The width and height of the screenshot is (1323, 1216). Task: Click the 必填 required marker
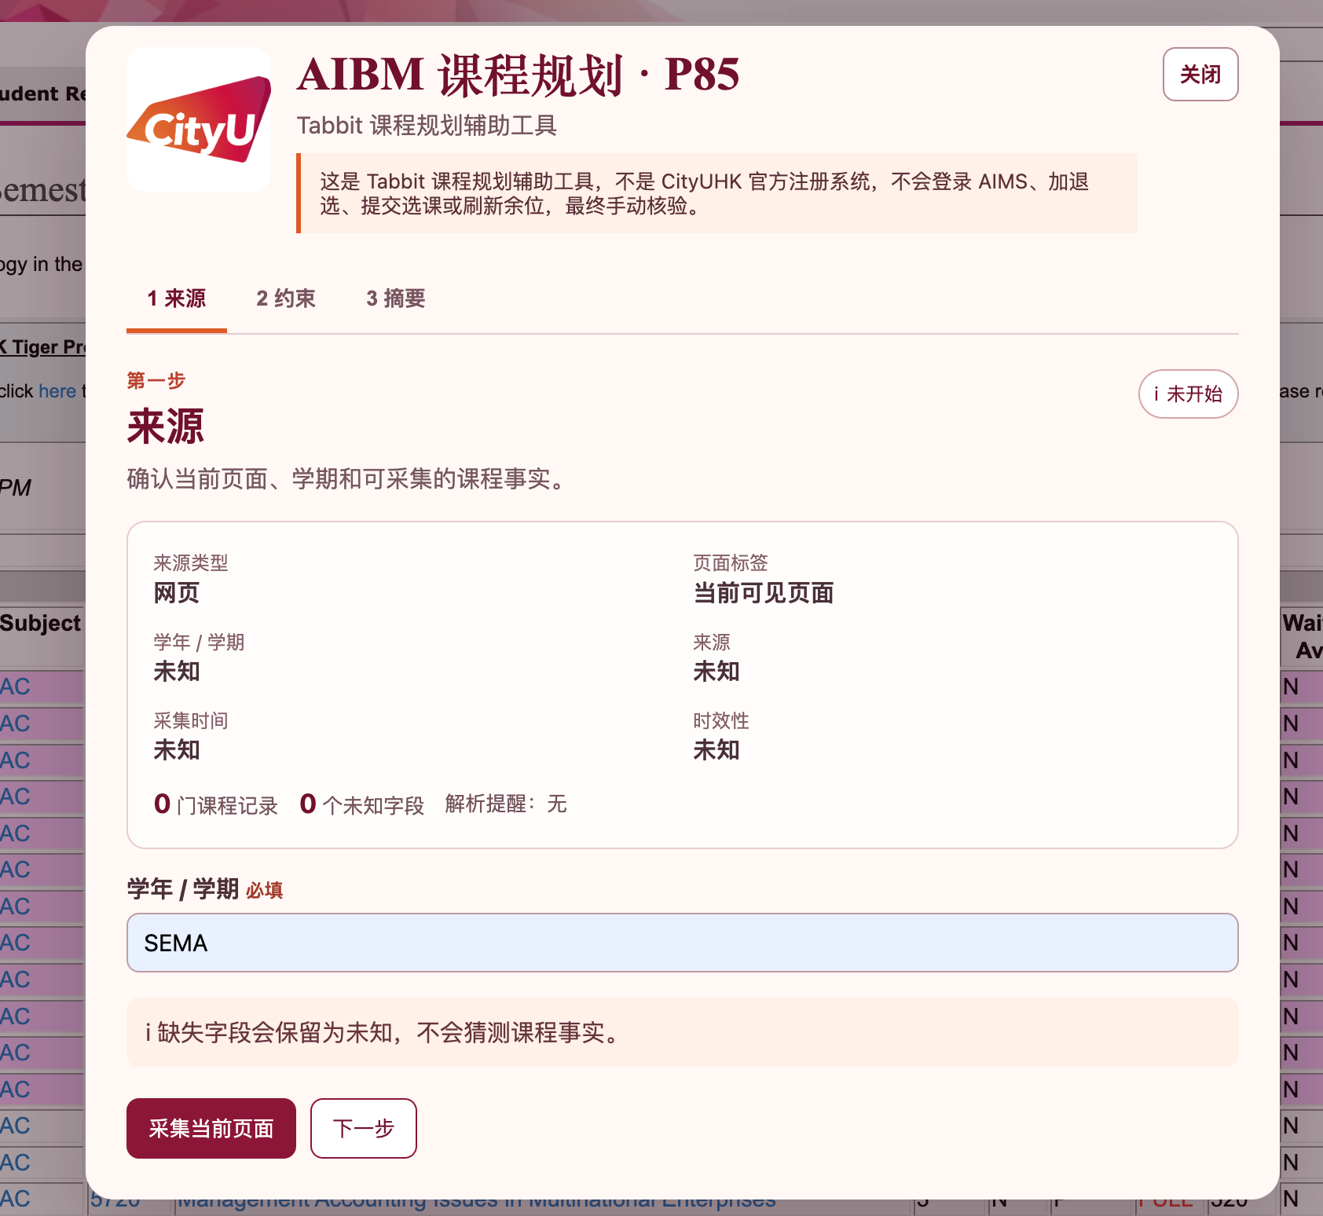(x=265, y=891)
